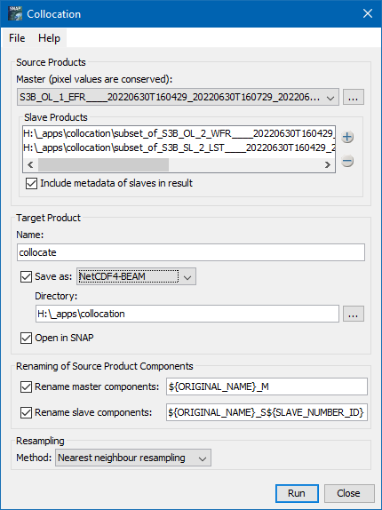382x510 pixels.
Task: Toggle Include metadata of slaves in result
Action: (x=31, y=183)
